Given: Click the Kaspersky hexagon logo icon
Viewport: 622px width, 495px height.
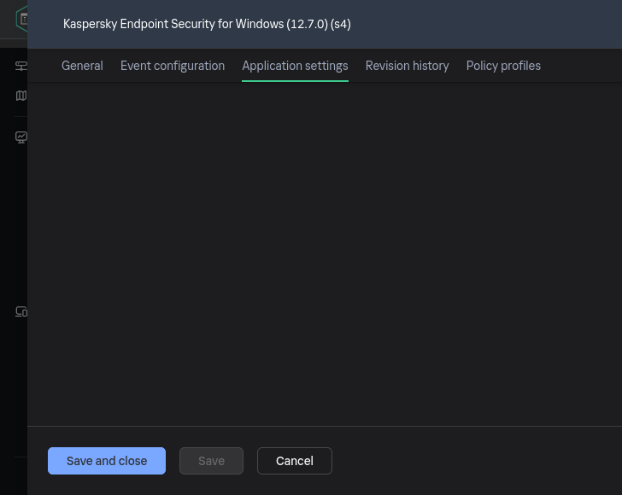Looking at the screenshot, I should (21, 18).
